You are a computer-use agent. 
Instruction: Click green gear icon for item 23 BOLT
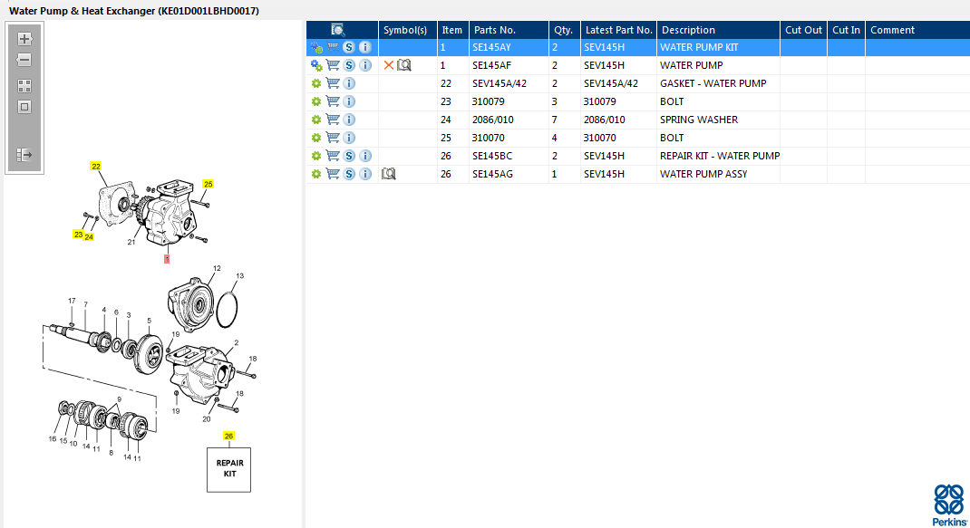point(316,101)
